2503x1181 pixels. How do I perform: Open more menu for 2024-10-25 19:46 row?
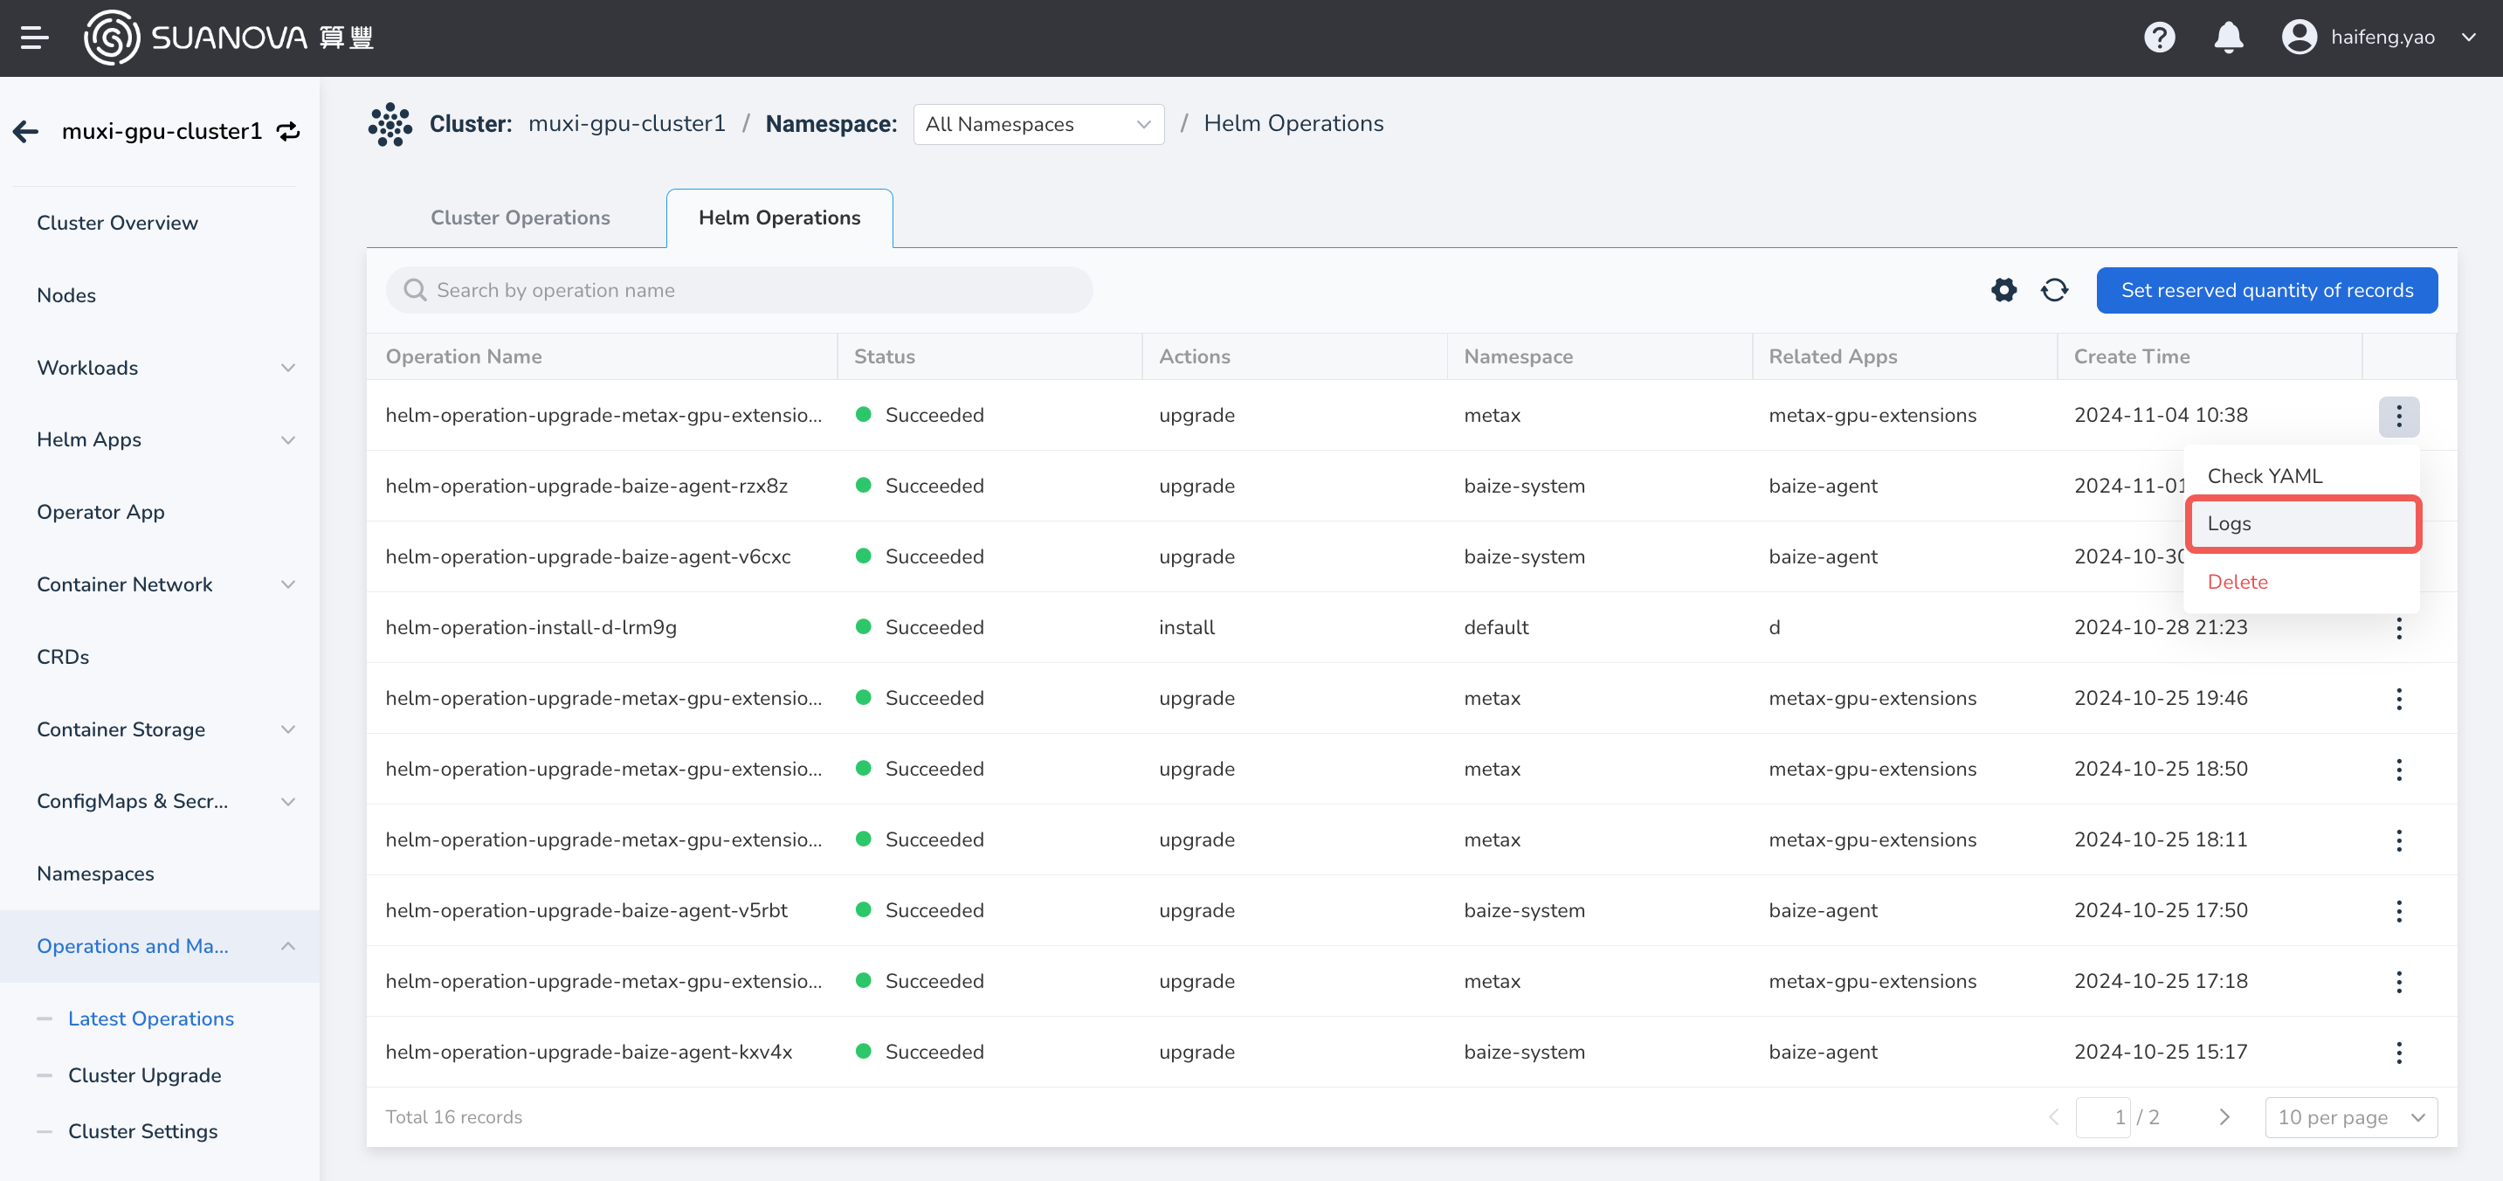tap(2398, 699)
